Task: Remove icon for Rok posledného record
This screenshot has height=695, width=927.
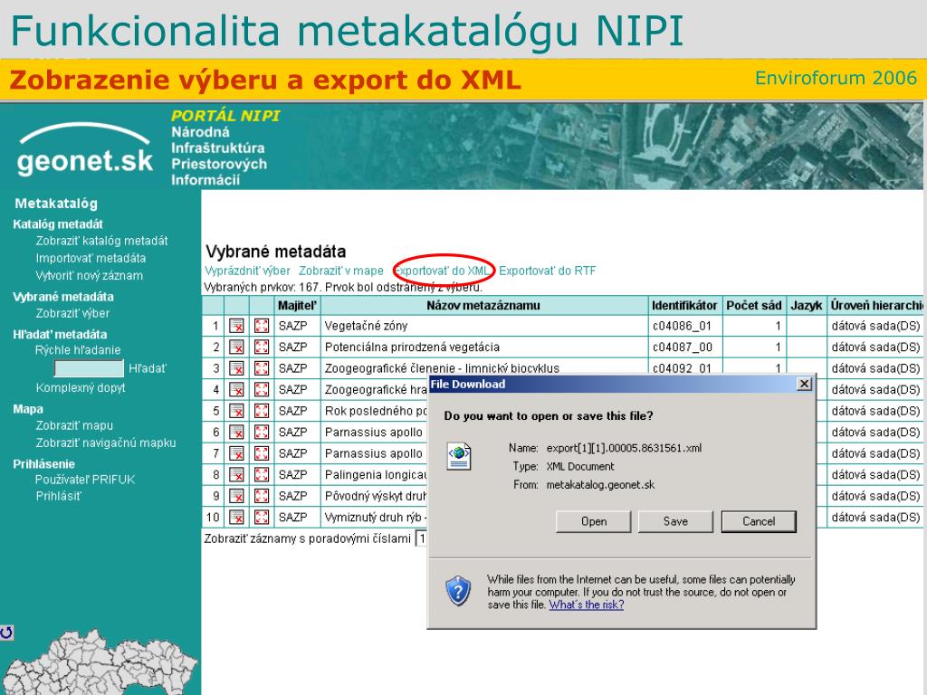Action: [236, 411]
